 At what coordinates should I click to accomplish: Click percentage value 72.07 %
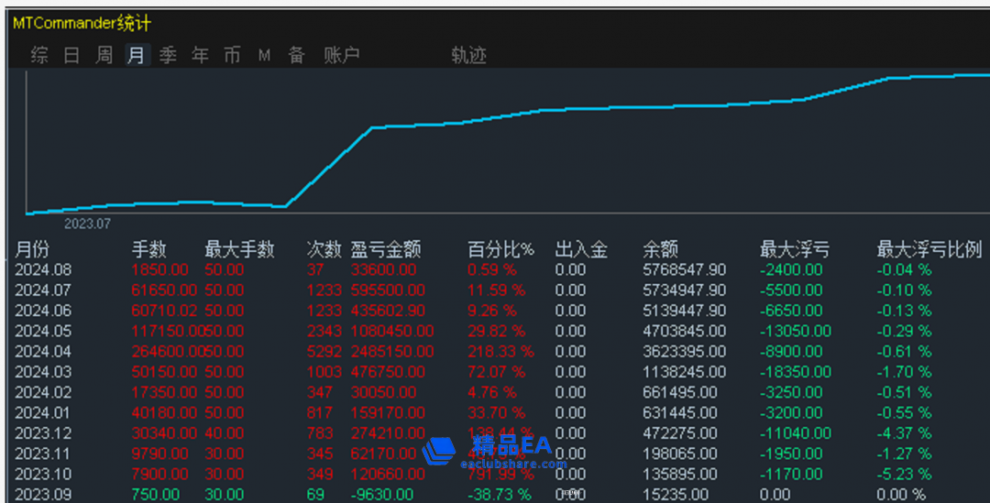[496, 372]
